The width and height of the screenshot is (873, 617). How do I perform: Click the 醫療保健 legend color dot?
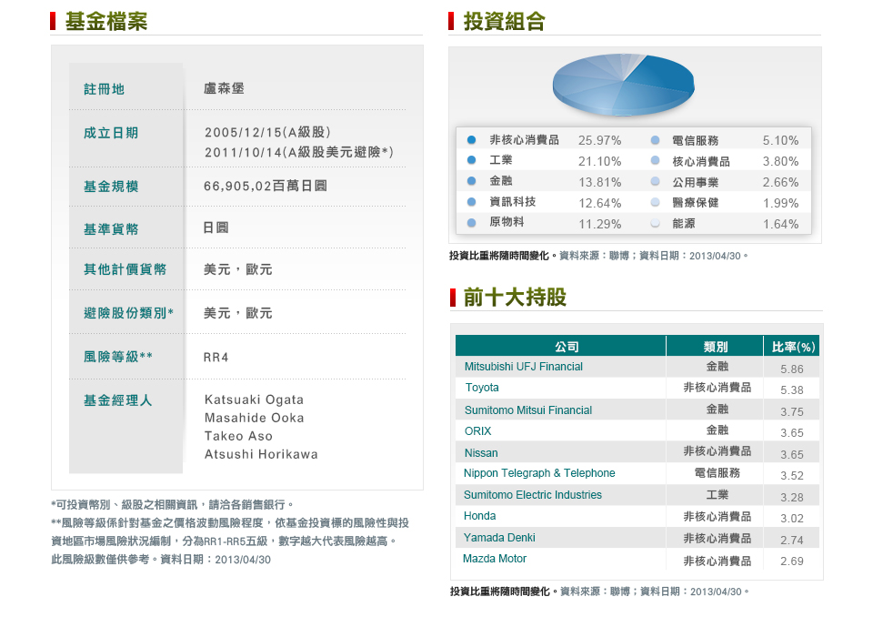click(655, 202)
